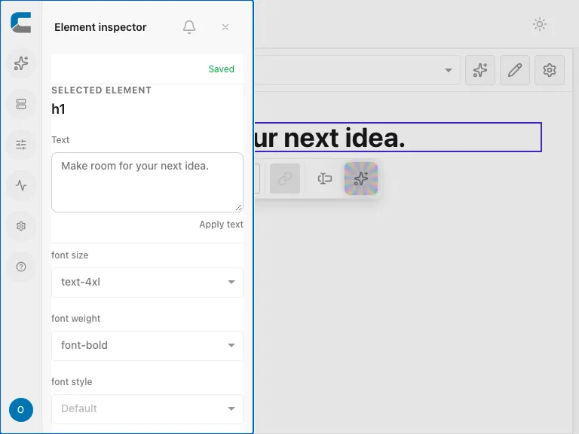Open notifications bell in Element inspector
This screenshot has height=434, width=579.
pyautogui.click(x=189, y=27)
